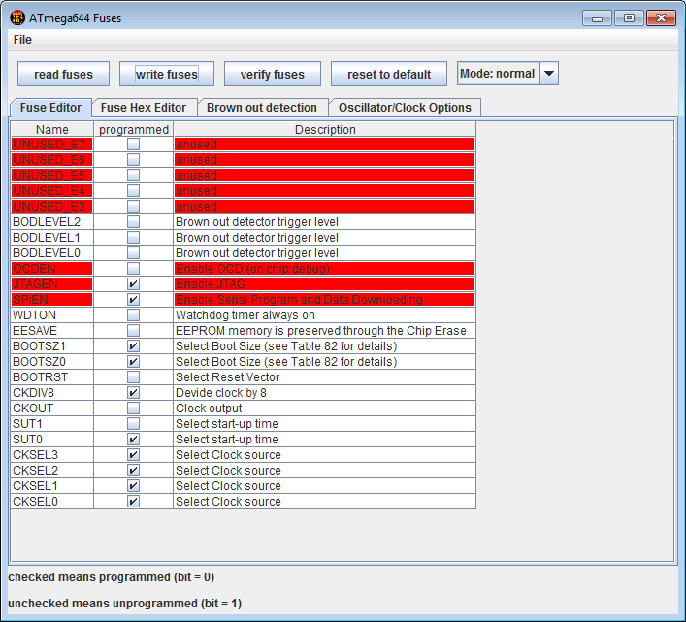The width and height of the screenshot is (686, 622).
Task: Open the Brown out detection tab
Action: pyautogui.click(x=262, y=108)
